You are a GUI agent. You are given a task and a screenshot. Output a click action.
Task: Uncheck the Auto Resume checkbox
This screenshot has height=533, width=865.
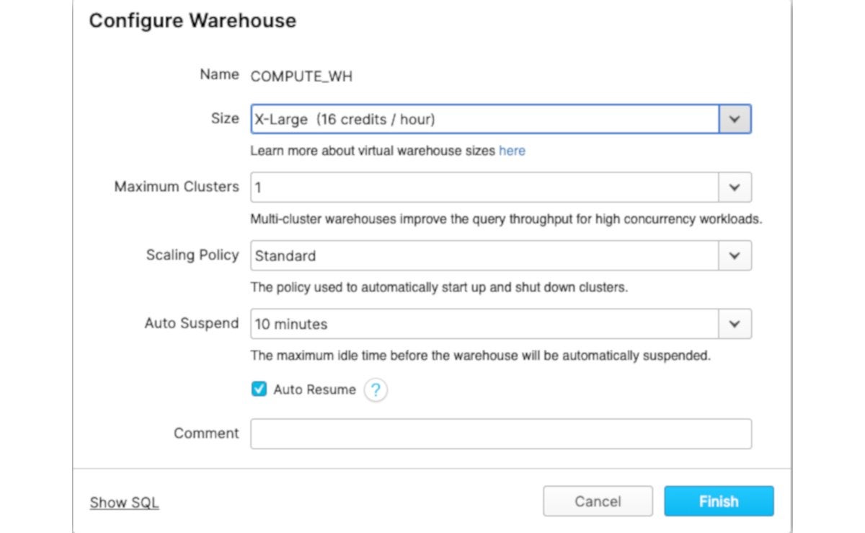pyautogui.click(x=259, y=389)
